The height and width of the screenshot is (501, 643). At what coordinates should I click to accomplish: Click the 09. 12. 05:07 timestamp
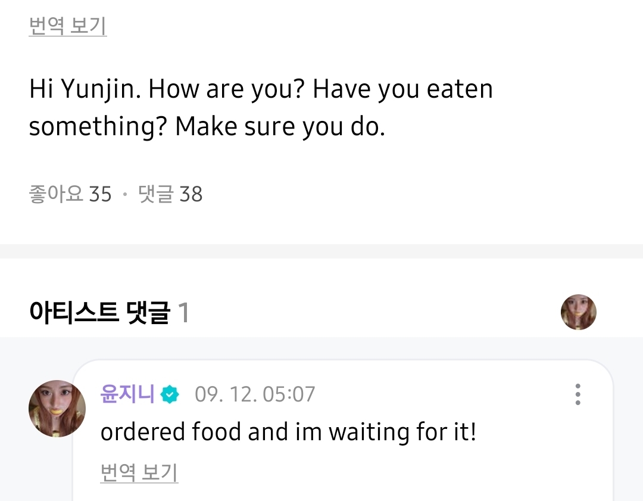[x=255, y=394]
